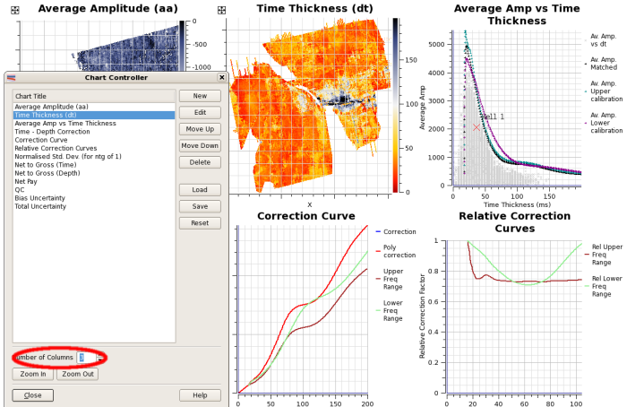Pick Total Uncertainty in the chart list

40,207
